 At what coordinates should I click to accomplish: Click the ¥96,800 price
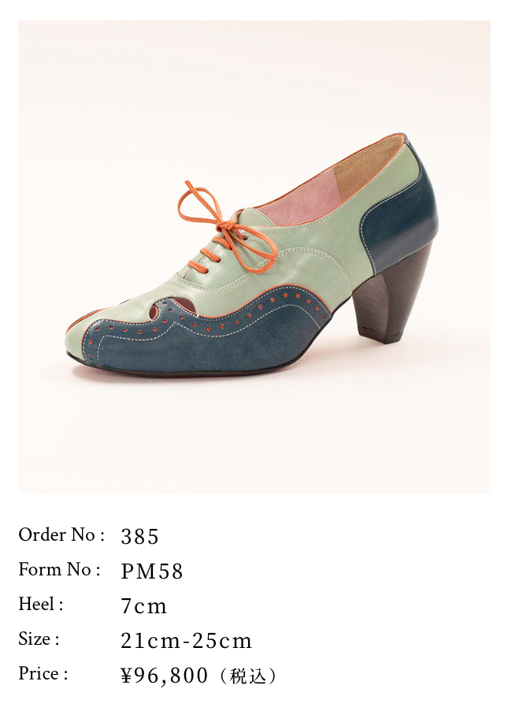(x=165, y=676)
